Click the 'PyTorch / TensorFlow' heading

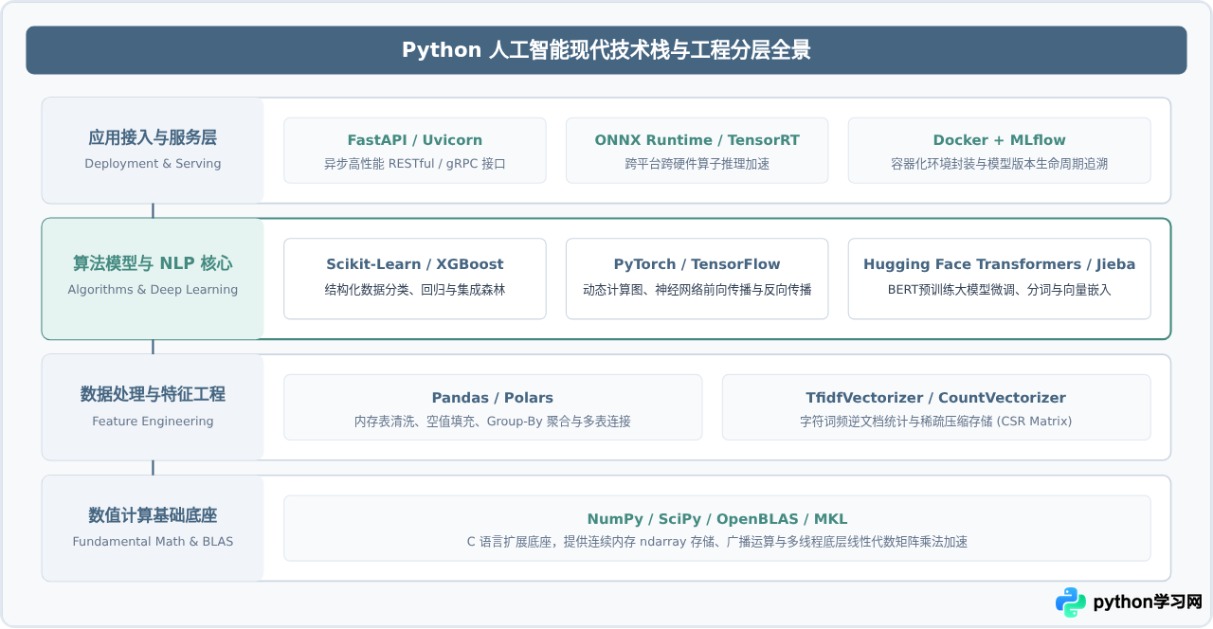click(697, 264)
